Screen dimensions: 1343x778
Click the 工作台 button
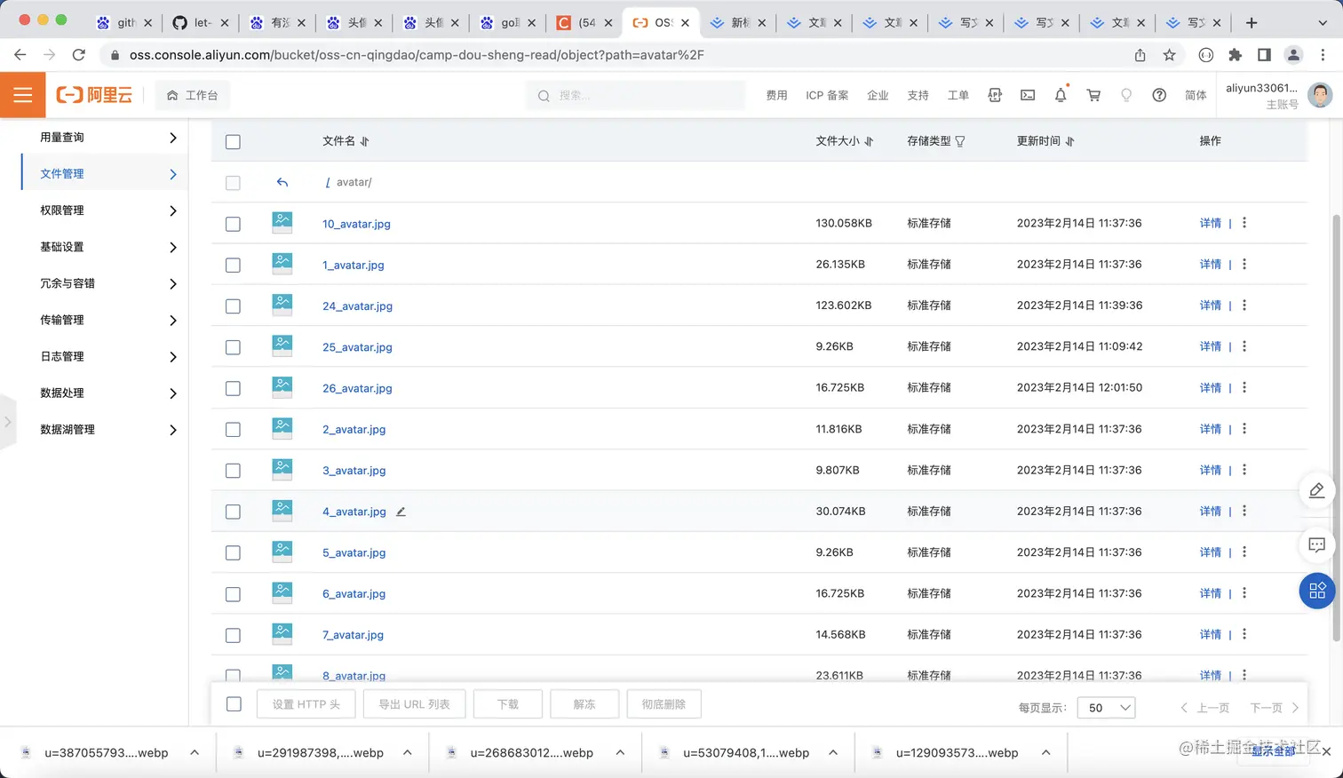coord(192,95)
